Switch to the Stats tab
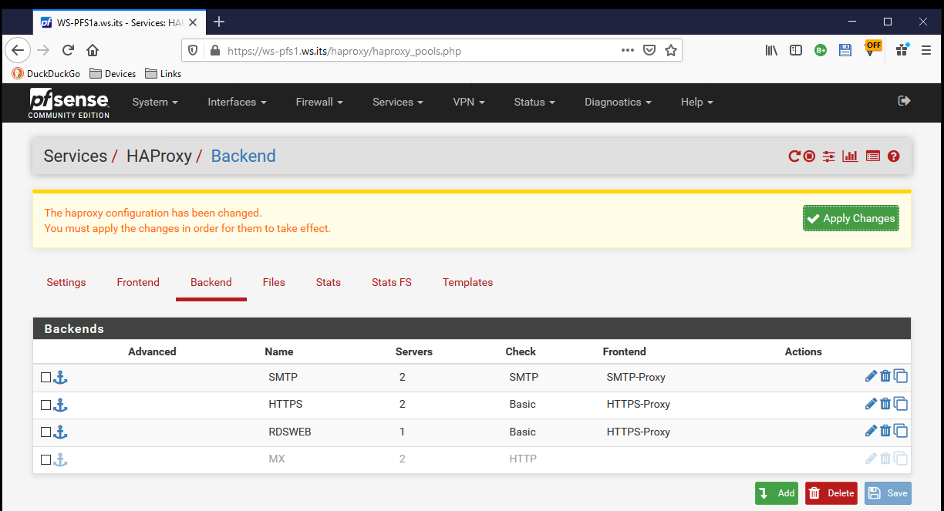The image size is (944, 511). pos(329,282)
